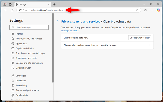This screenshot has height=102, width=163.
Task: Click the blue back arrow beside breadcrumb
Action: click(x=58, y=21)
